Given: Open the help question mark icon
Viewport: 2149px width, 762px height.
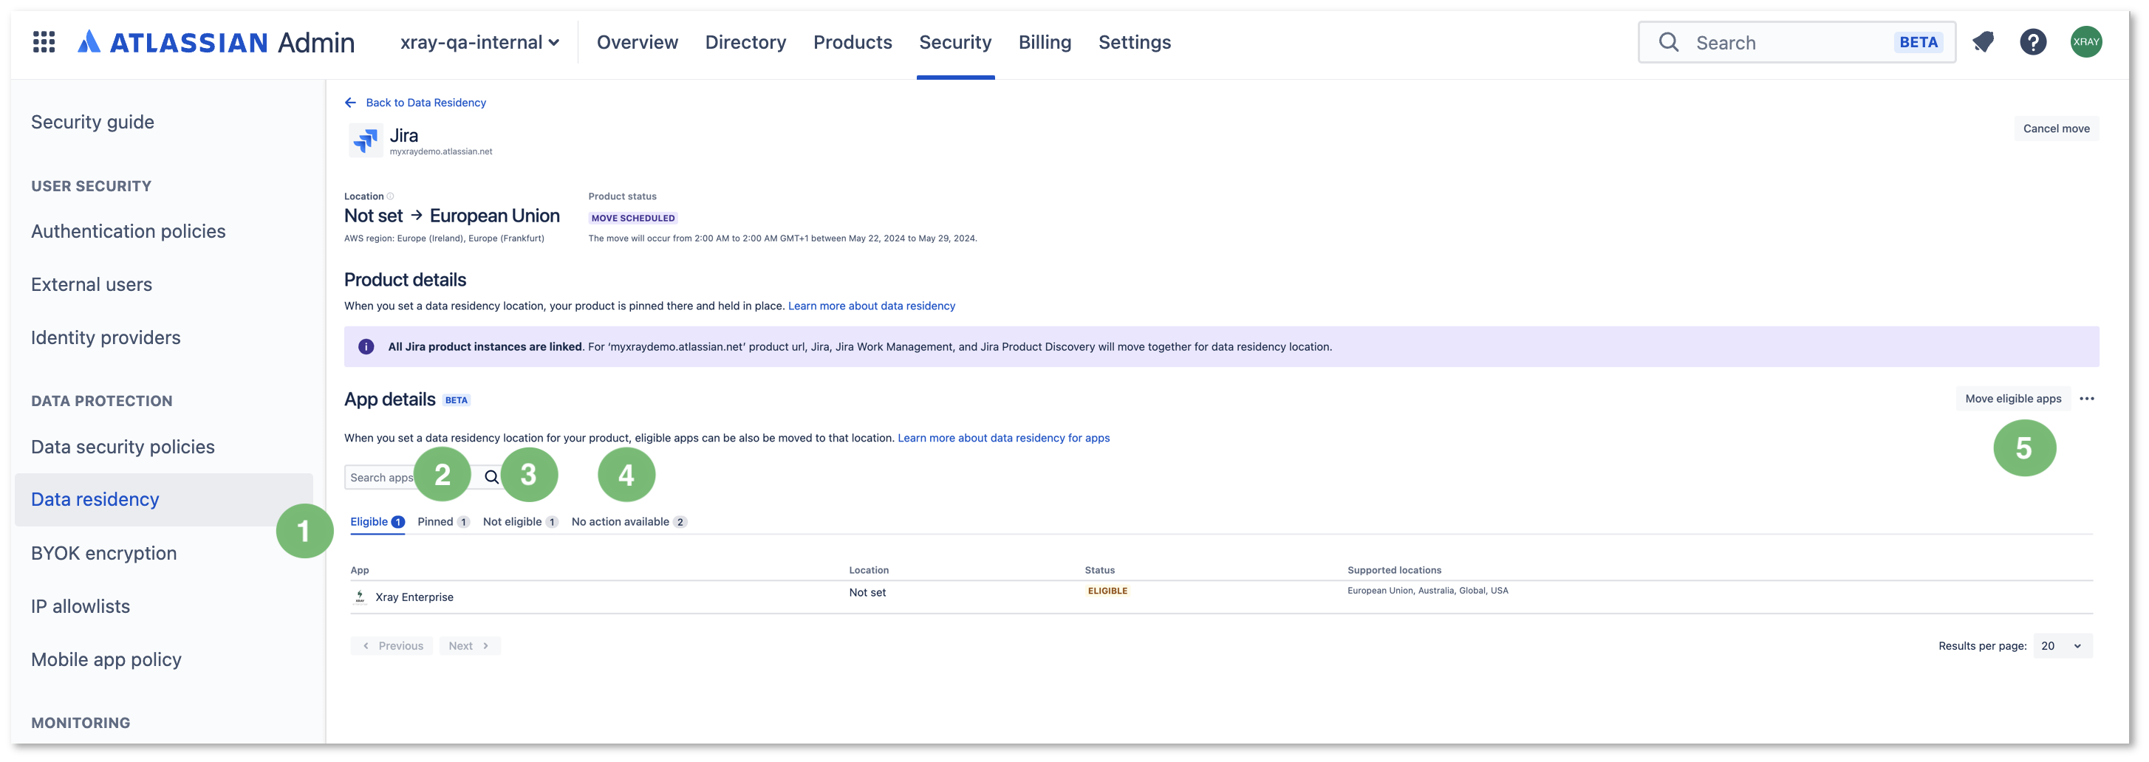Looking at the screenshot, I should tap(2033, 41).
